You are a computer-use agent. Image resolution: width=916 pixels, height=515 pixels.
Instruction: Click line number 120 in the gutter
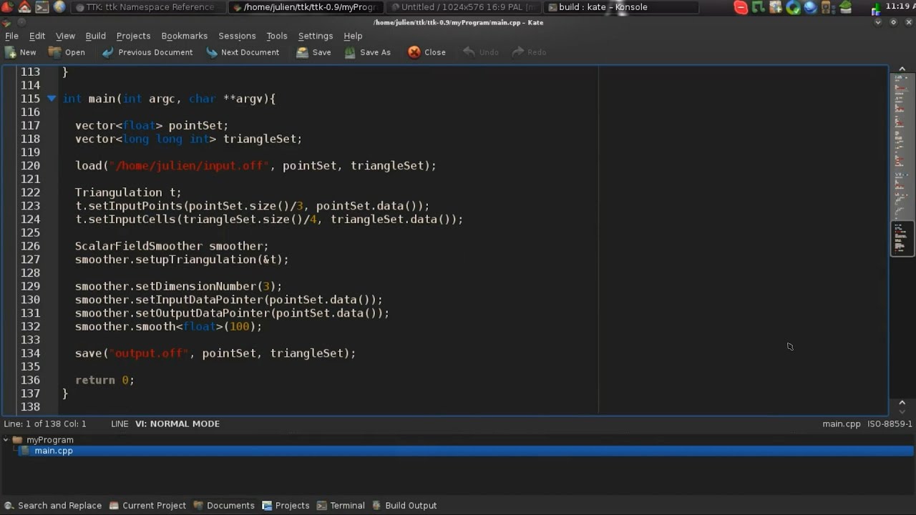[x=30, y=165]
